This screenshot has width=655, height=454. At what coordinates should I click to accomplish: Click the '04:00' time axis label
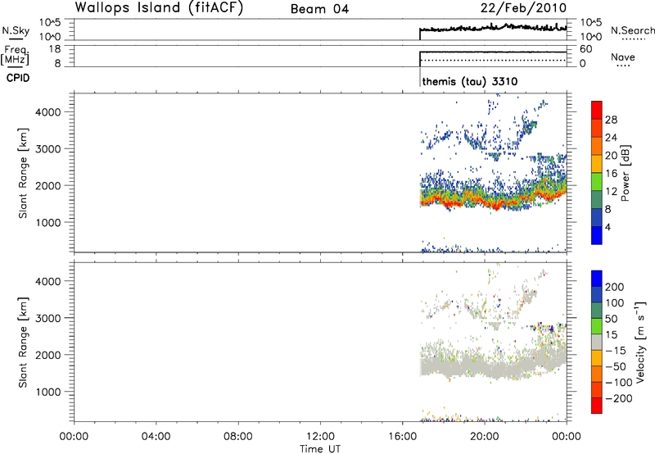tap(156, 437)
